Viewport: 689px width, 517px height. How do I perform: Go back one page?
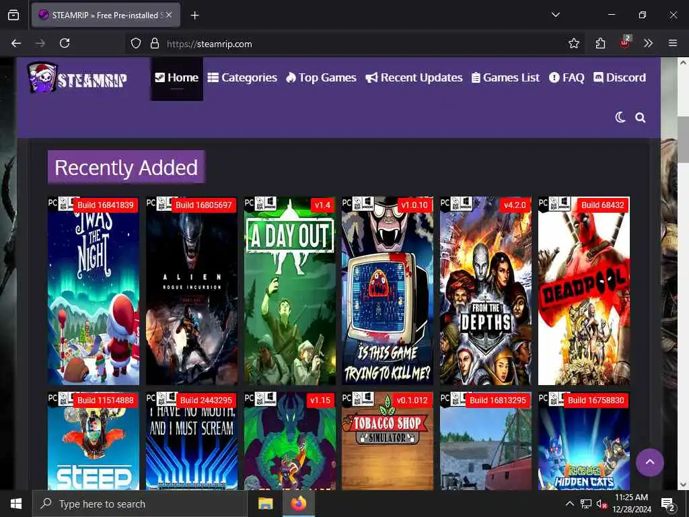coord(16,43)
